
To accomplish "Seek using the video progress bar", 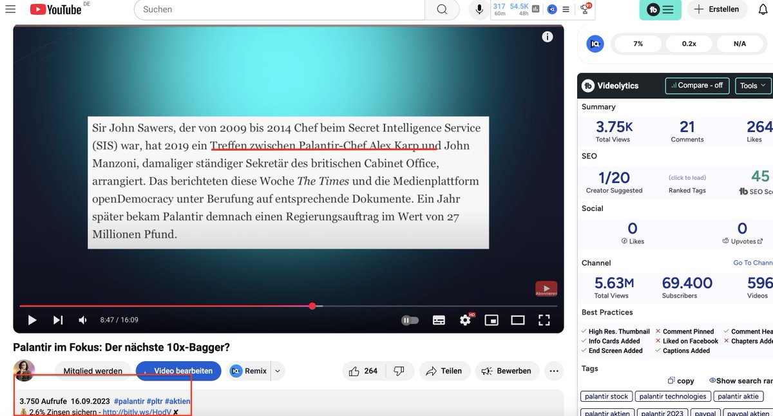I will click(x=288, y=306).
